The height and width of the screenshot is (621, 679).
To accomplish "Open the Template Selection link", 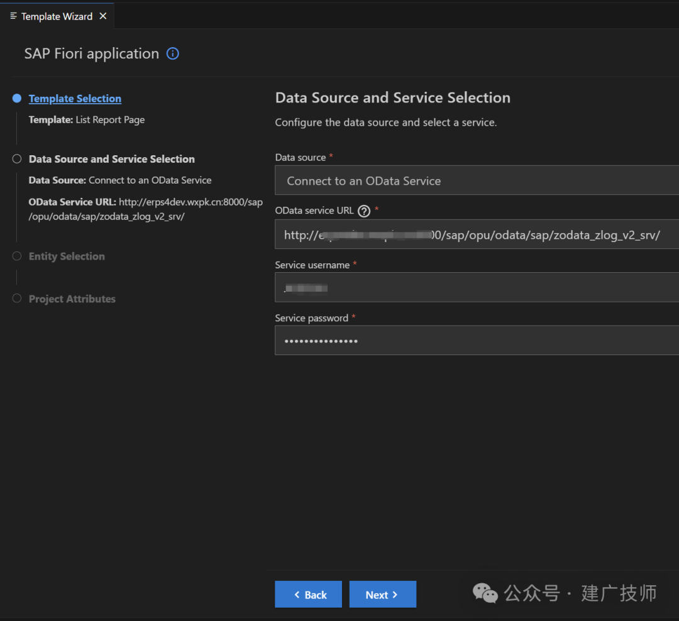I will click(75, 99).
